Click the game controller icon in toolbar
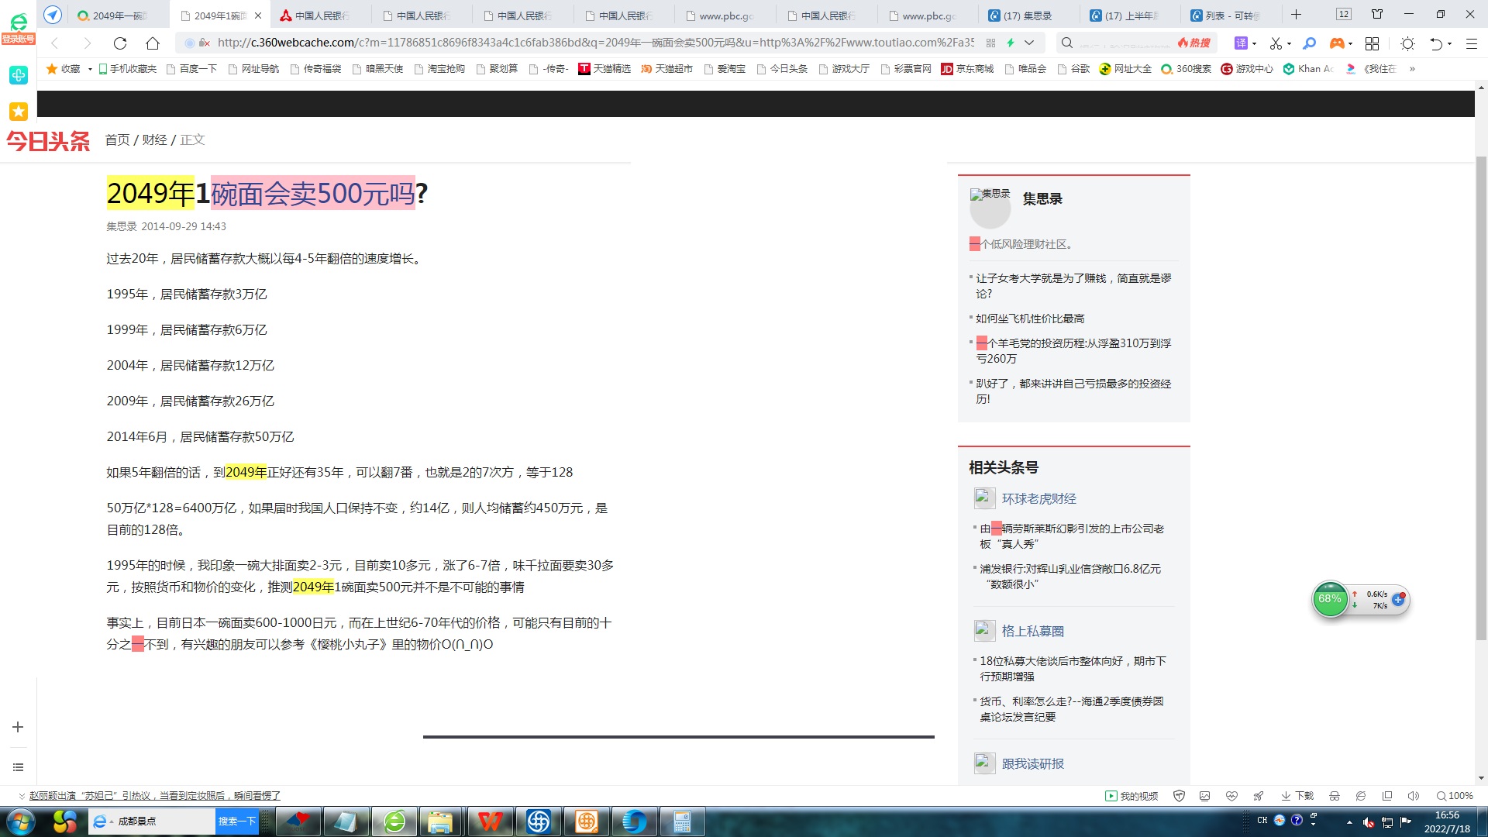Viewport: 1488px width, 837px height. click(1336, 43)
